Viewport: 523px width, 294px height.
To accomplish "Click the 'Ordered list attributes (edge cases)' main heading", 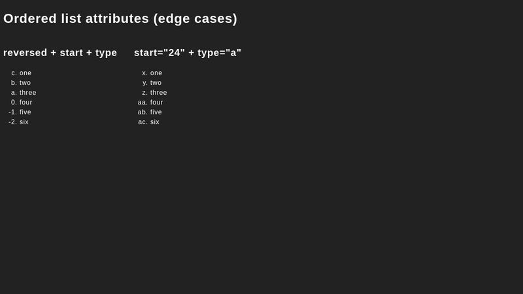I will pyautogui.click(x=120, y=19).
